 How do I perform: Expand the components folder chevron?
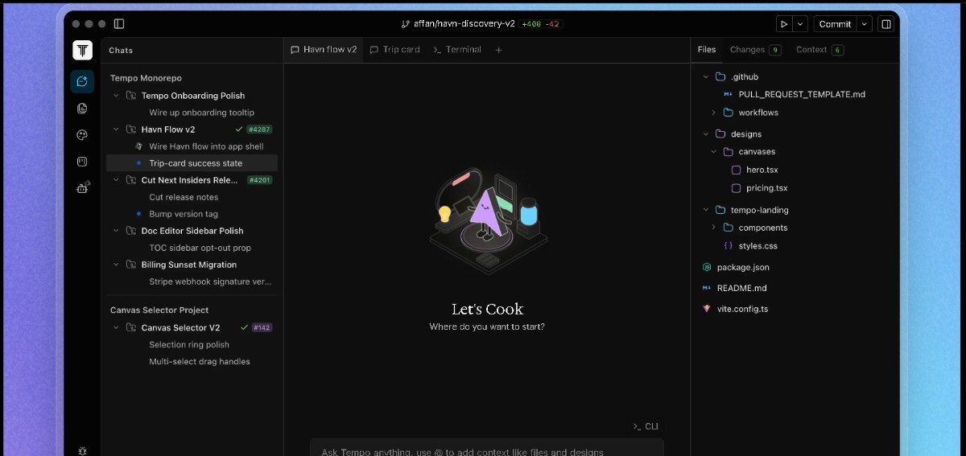click(x=713, y=228)
